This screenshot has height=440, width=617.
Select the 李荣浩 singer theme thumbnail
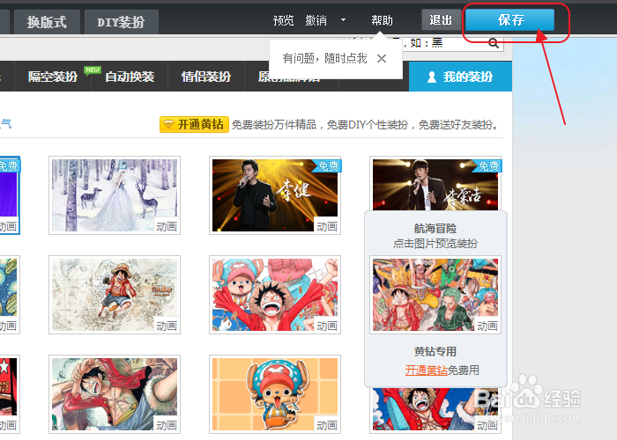pyautogui.click(x=435, y=183)
